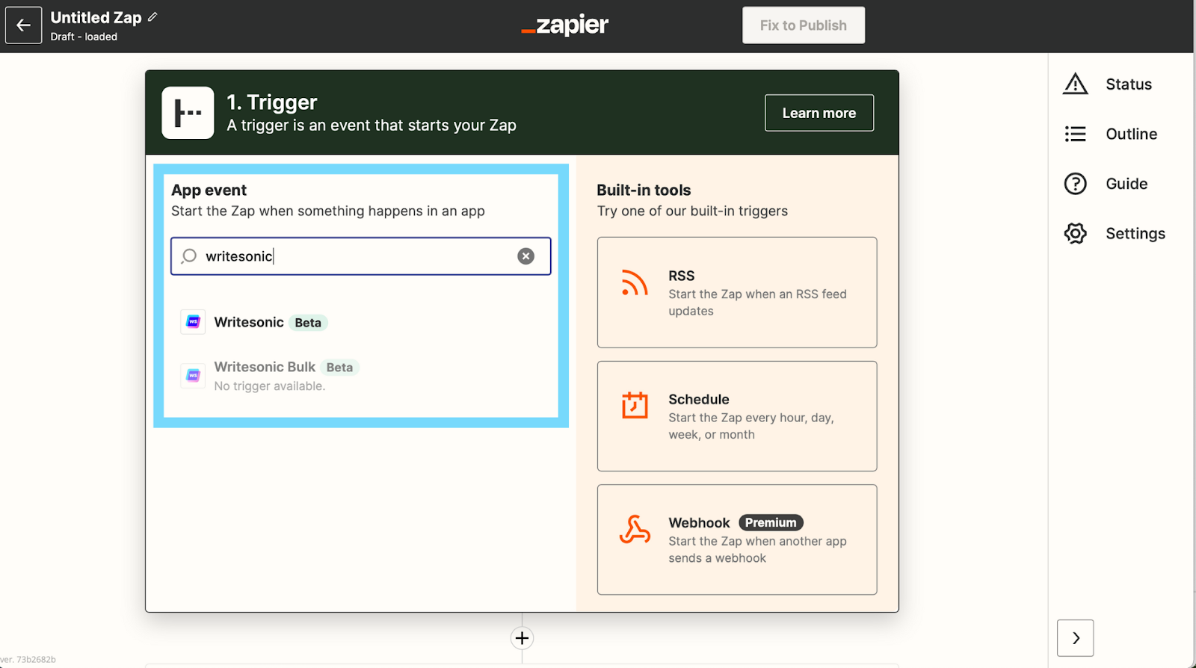Image resolution: width=1196 pixels, height=668 pixels.
Task: Click the version text 'ver. 73b2682b'
Action: (x=28, y=660)
